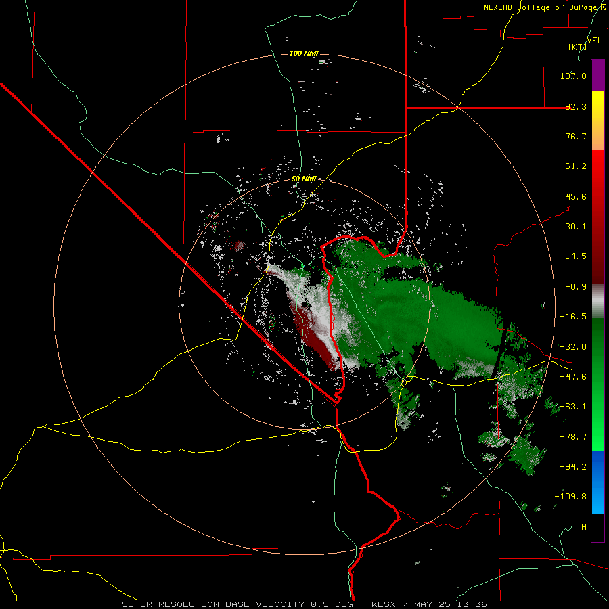Pick the green segment of velocity color bar

tap(597, 384)
